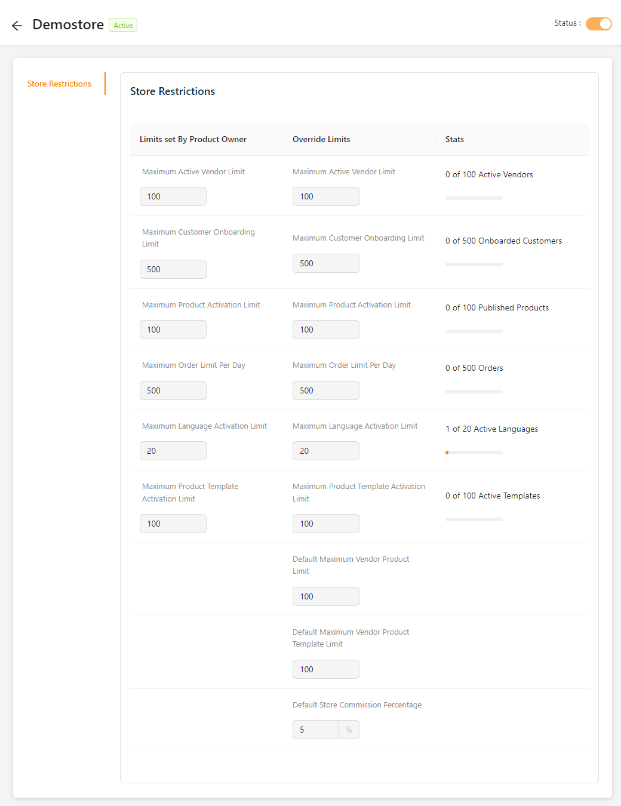Click owner Maximum Order Limit Per Day field
Image resolution: width=621 pixels, height=806 pixels.
[x=173, y=390]
